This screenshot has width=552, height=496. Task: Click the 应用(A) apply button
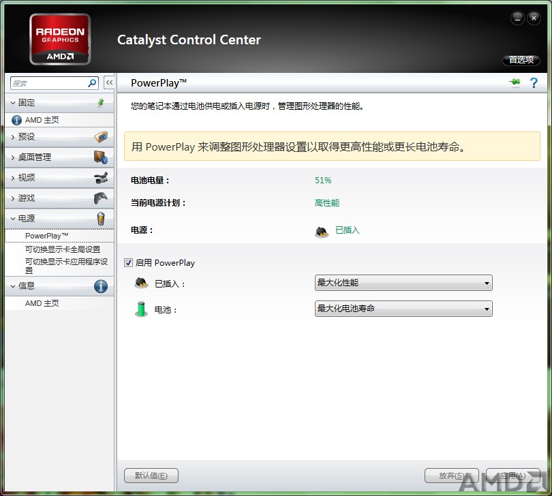(513, 476)
